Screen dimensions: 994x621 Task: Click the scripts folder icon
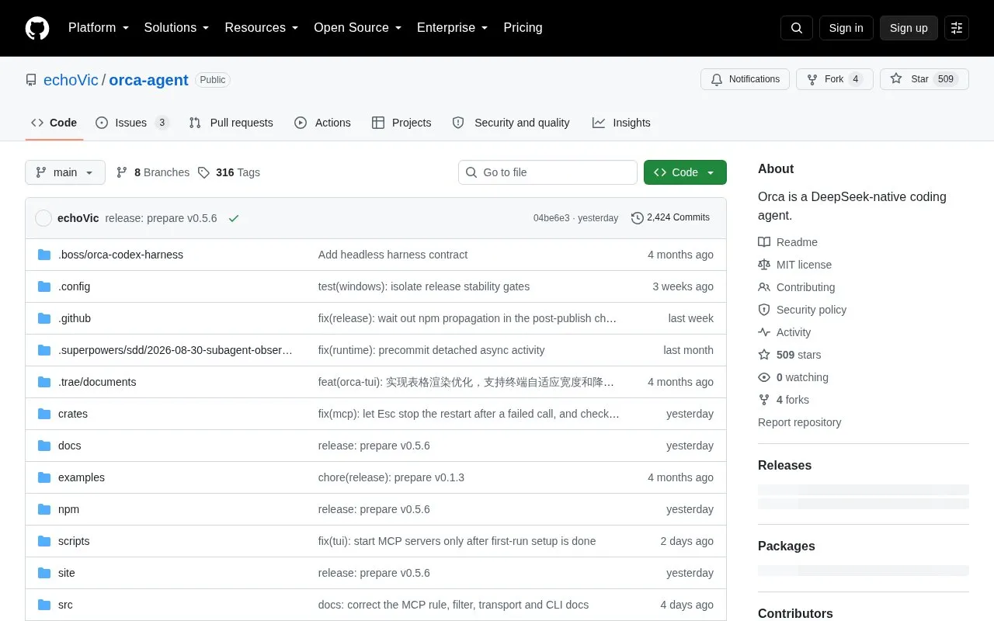(44, 541)
